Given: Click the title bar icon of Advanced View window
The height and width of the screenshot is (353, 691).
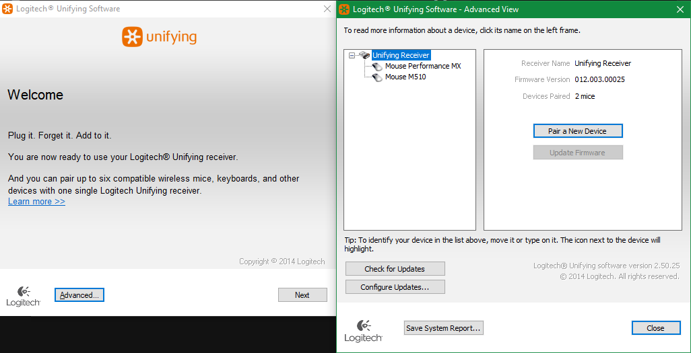Looking at the screenshot, I should (x=345, y=9).
